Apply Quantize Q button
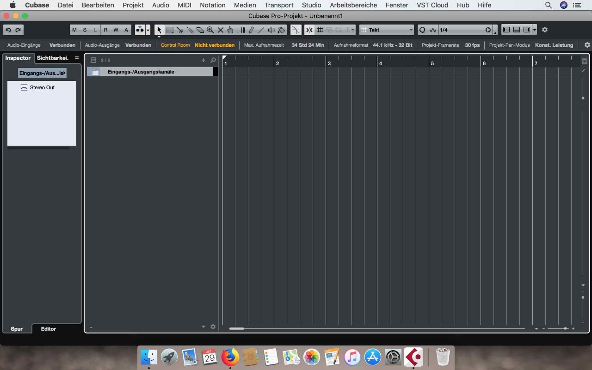Viewport: 592px width, 370px height. click(x=422, y=30)
